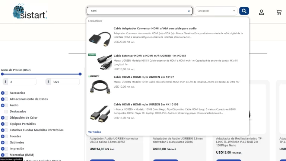Clear the search field with the X
The width and height of the screenshot is (286, 161).
pyautogui.click(x=188, y=11)
